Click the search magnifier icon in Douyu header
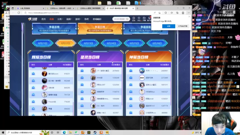Viewport: 240px width, 135px height. (x=127, y=19)
